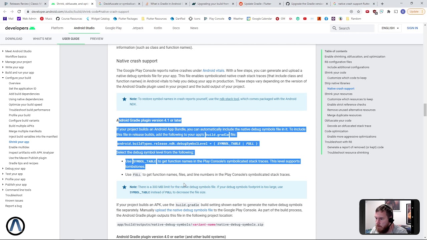
Task: Open the Course Resources GitHub bookmark
Action: click(69, 19)
